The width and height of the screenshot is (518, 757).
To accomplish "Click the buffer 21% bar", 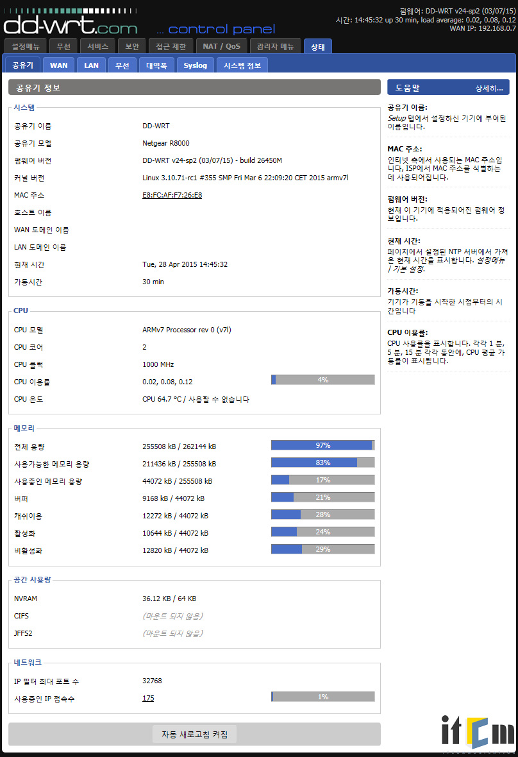I will tap(322, 497).
